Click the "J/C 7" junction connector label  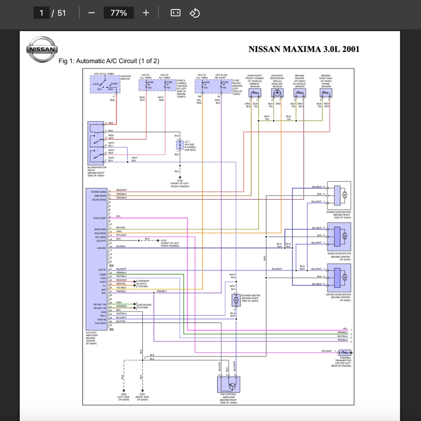coord(187,142)
